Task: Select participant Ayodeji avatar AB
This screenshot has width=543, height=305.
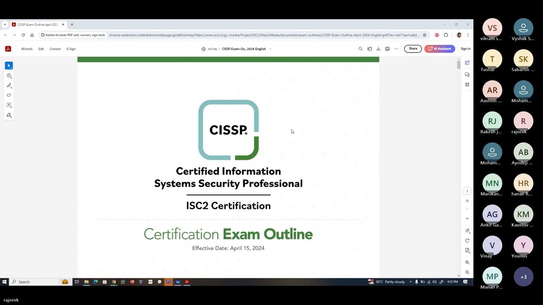Action: (523, 152)
